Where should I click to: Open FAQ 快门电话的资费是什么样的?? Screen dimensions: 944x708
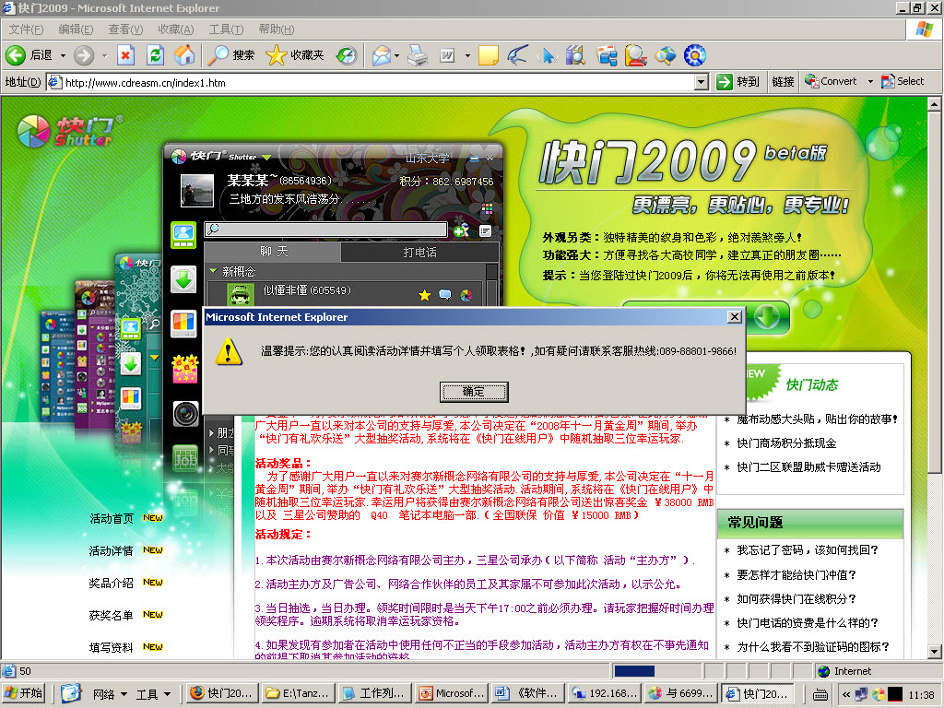coord(808,623)
